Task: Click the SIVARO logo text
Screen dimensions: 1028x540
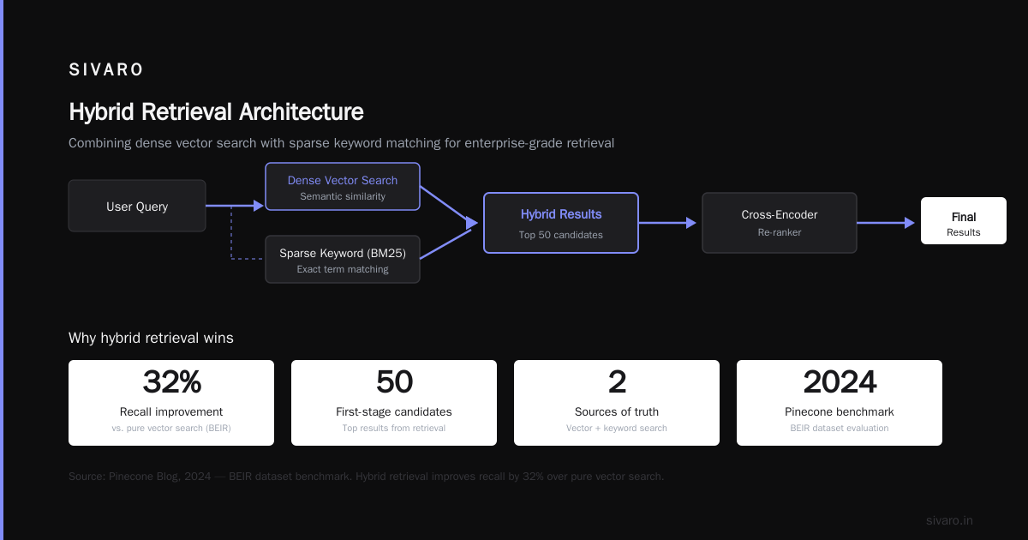Action: (x=106, y=70)
